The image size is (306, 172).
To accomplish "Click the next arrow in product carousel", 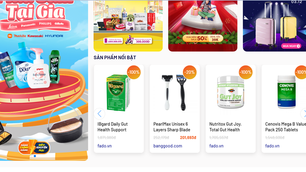I will point(304,114).
